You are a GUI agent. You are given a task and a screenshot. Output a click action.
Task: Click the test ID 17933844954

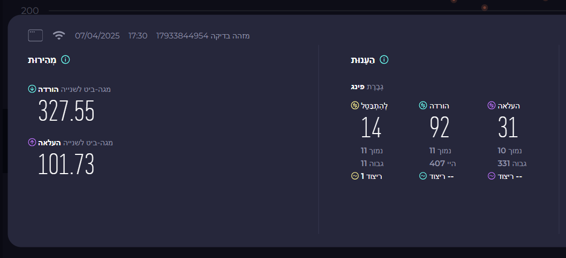(182, 36)
